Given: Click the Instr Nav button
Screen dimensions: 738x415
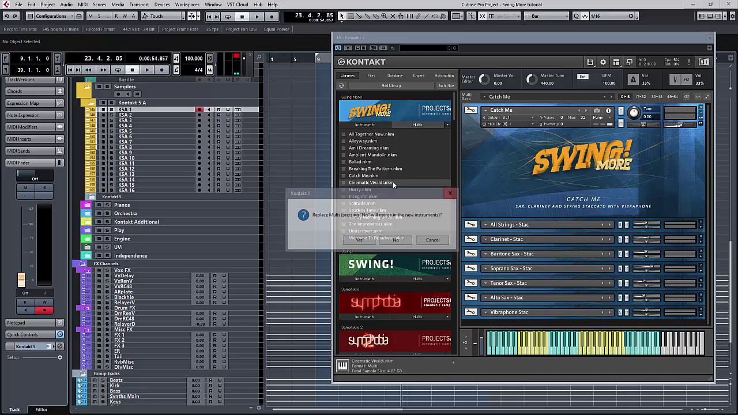Looking at the screenshot, I should [446, 86].
